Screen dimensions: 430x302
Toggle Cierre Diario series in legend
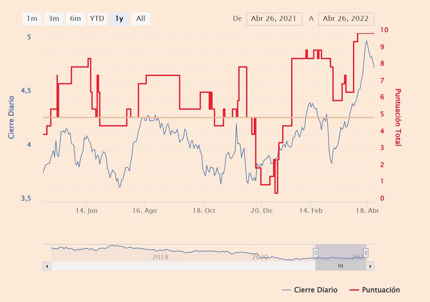point(310,290)
